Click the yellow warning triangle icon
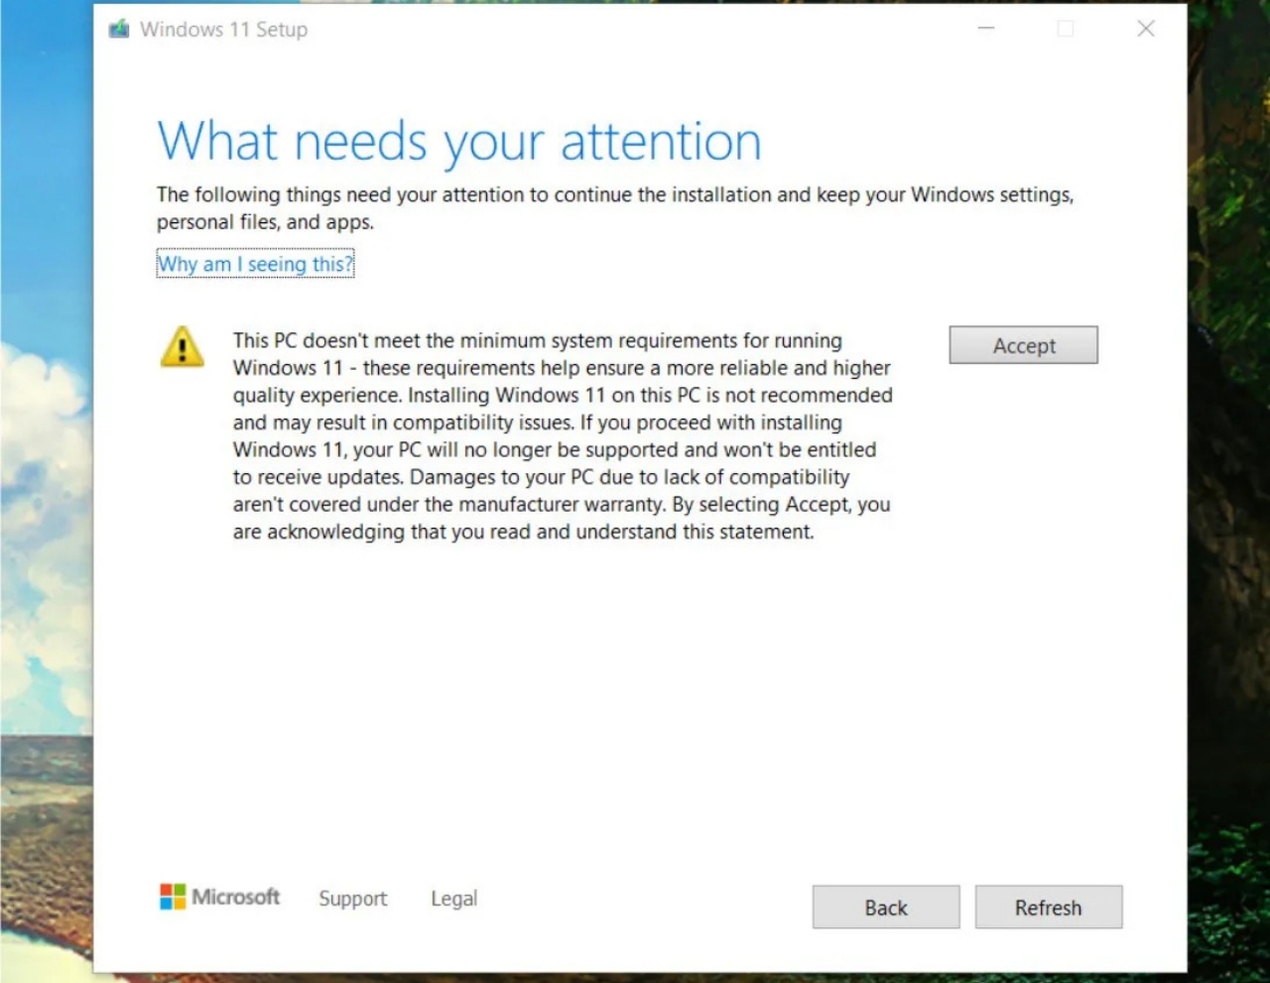The image size is (1270, 983). click(182, 347)
